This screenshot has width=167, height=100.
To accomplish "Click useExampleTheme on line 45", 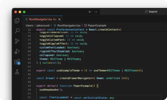I will point(68,71).
